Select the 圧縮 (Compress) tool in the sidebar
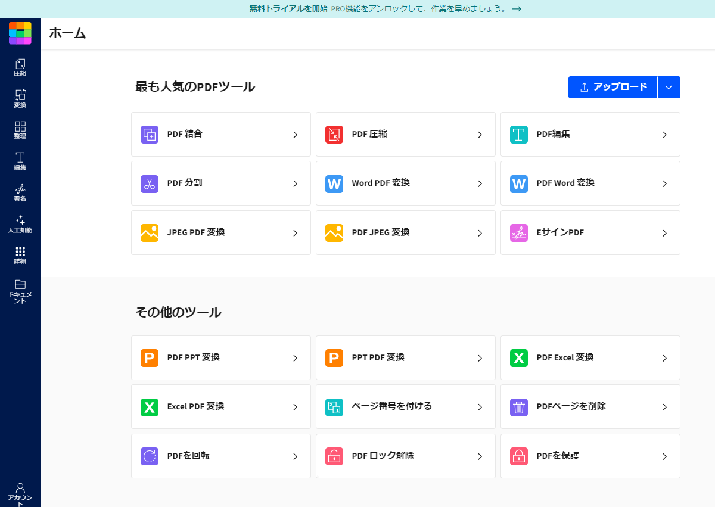This screenshot has width=715, height=507. click(20, 67)
